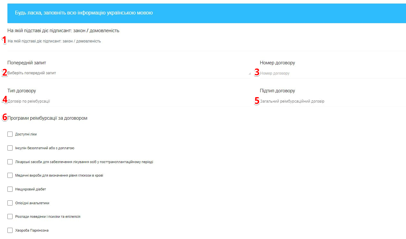
Task: Click the blue Ukrainian language notice banner
Action: (x=206, y=13)
